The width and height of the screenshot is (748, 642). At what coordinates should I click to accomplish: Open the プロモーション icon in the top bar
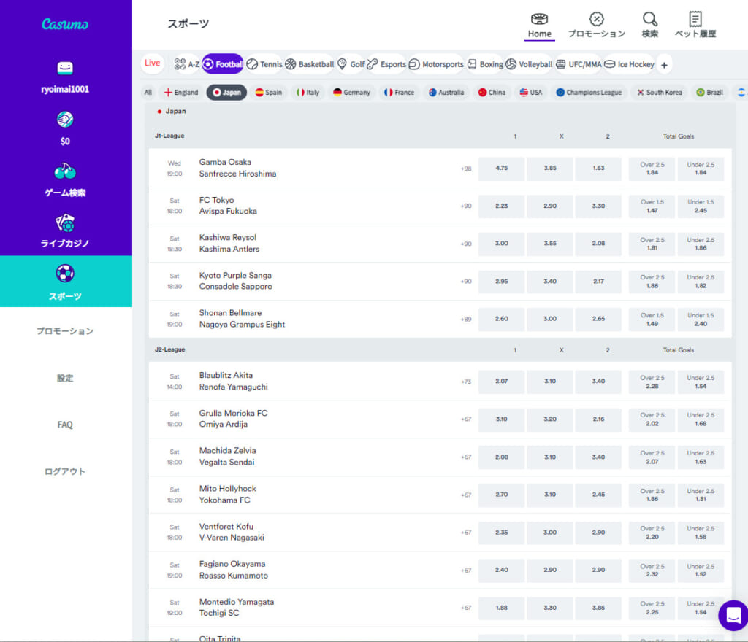596,26
